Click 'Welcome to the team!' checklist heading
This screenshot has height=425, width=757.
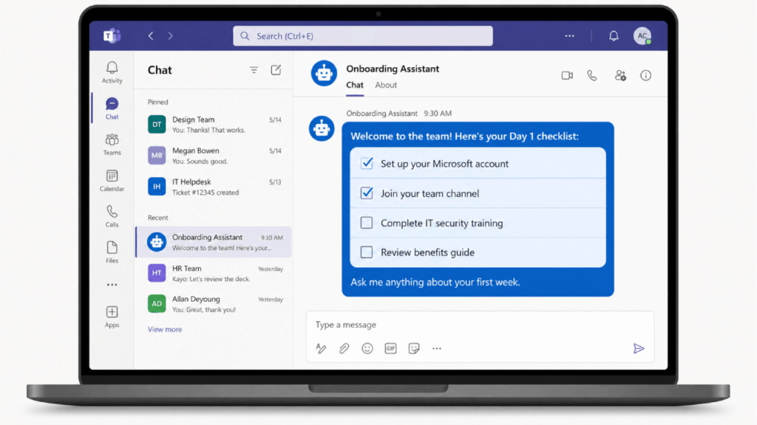(464, 137)
